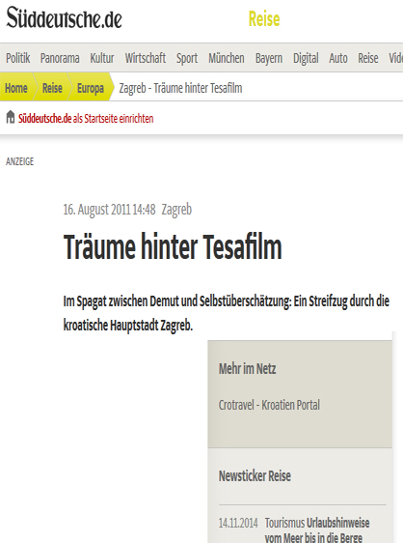Viewport: 403px width, 543px height.
Task: Click the Süddeutsche.de logo
Action: 64,17
